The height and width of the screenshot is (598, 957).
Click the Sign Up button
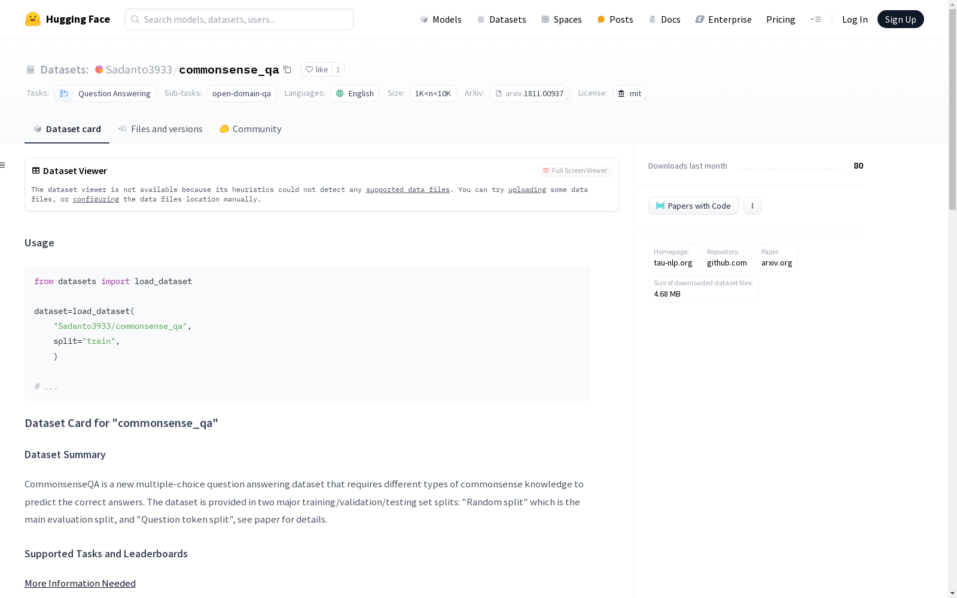(900, 19)
